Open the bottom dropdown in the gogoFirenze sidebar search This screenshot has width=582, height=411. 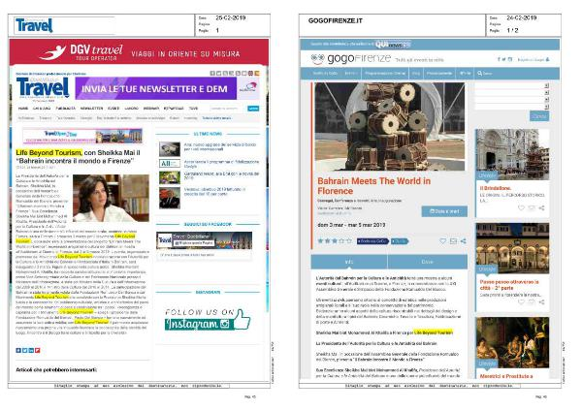546,107
